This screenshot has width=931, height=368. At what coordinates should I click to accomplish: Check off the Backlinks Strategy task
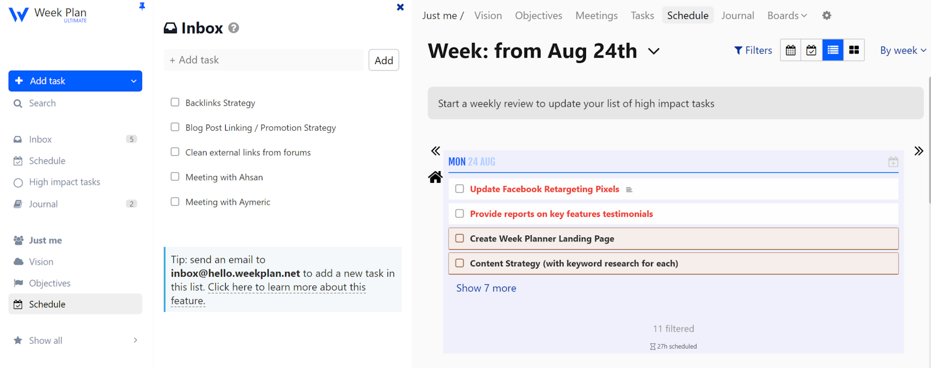coord(175,102)
